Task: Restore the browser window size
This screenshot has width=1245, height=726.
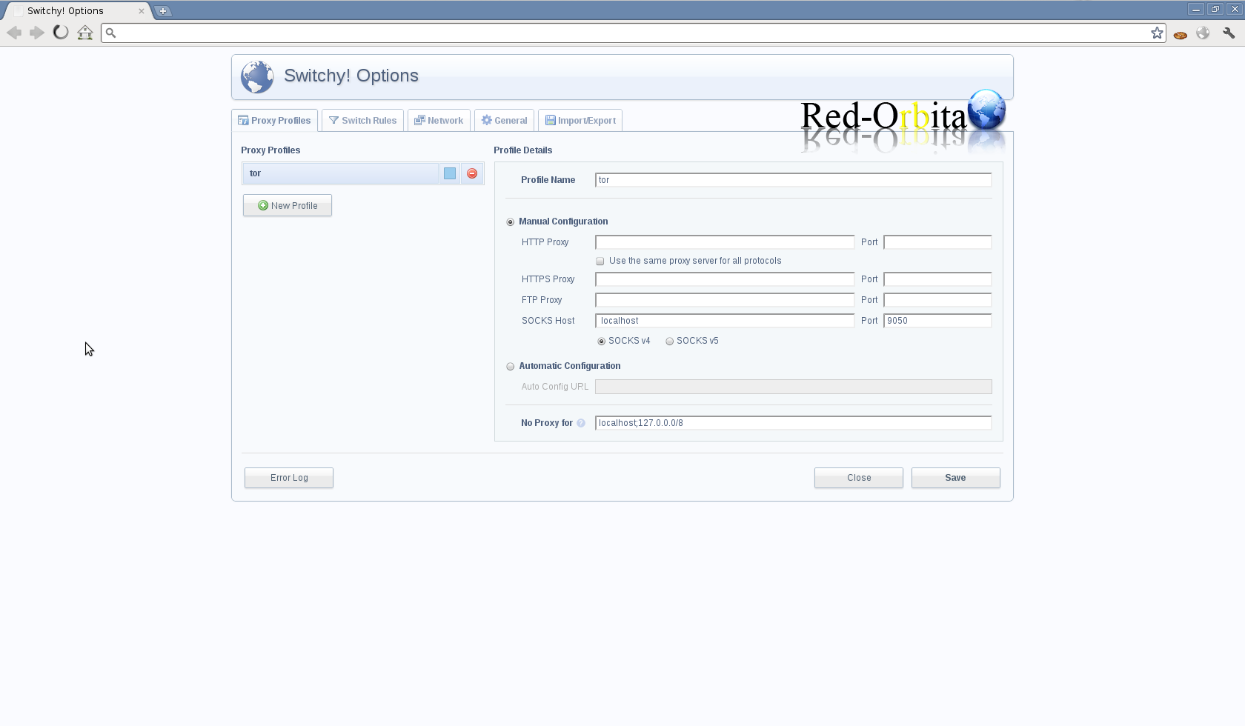Action: pos(1215,10)
